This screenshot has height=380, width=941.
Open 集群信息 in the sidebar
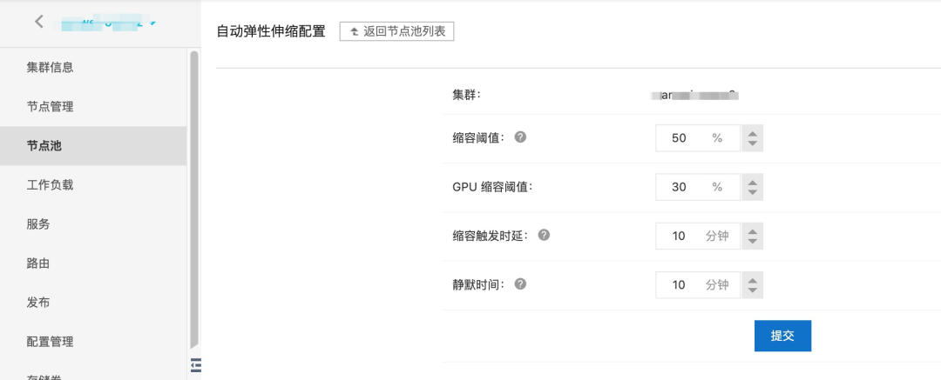[56, 68]
